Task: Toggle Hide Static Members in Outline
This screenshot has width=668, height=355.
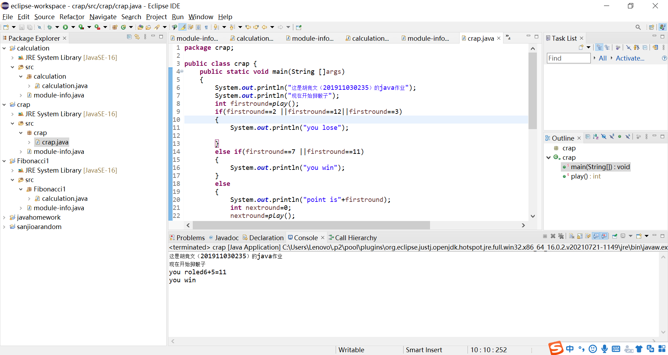Action: (x=612, y=137)
